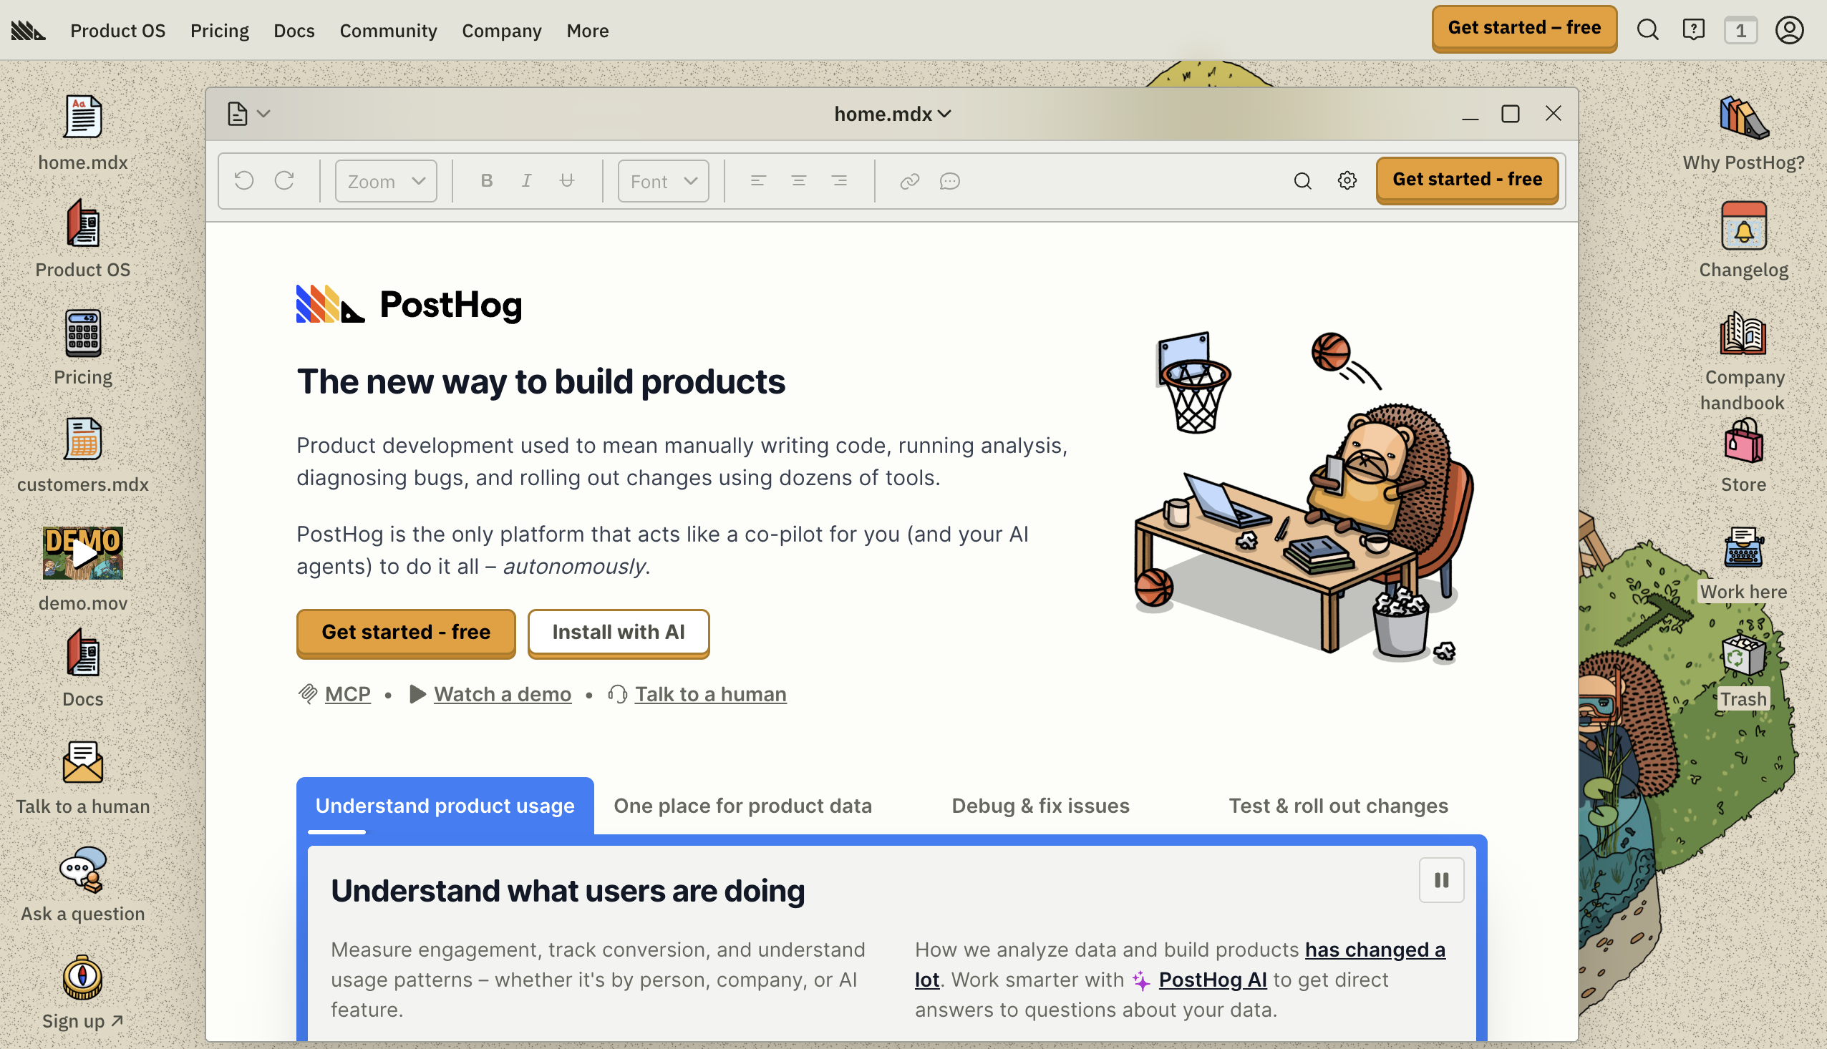The image size is (1827, 1049).
Task: Align text left
Action: (x=758, y=180)
